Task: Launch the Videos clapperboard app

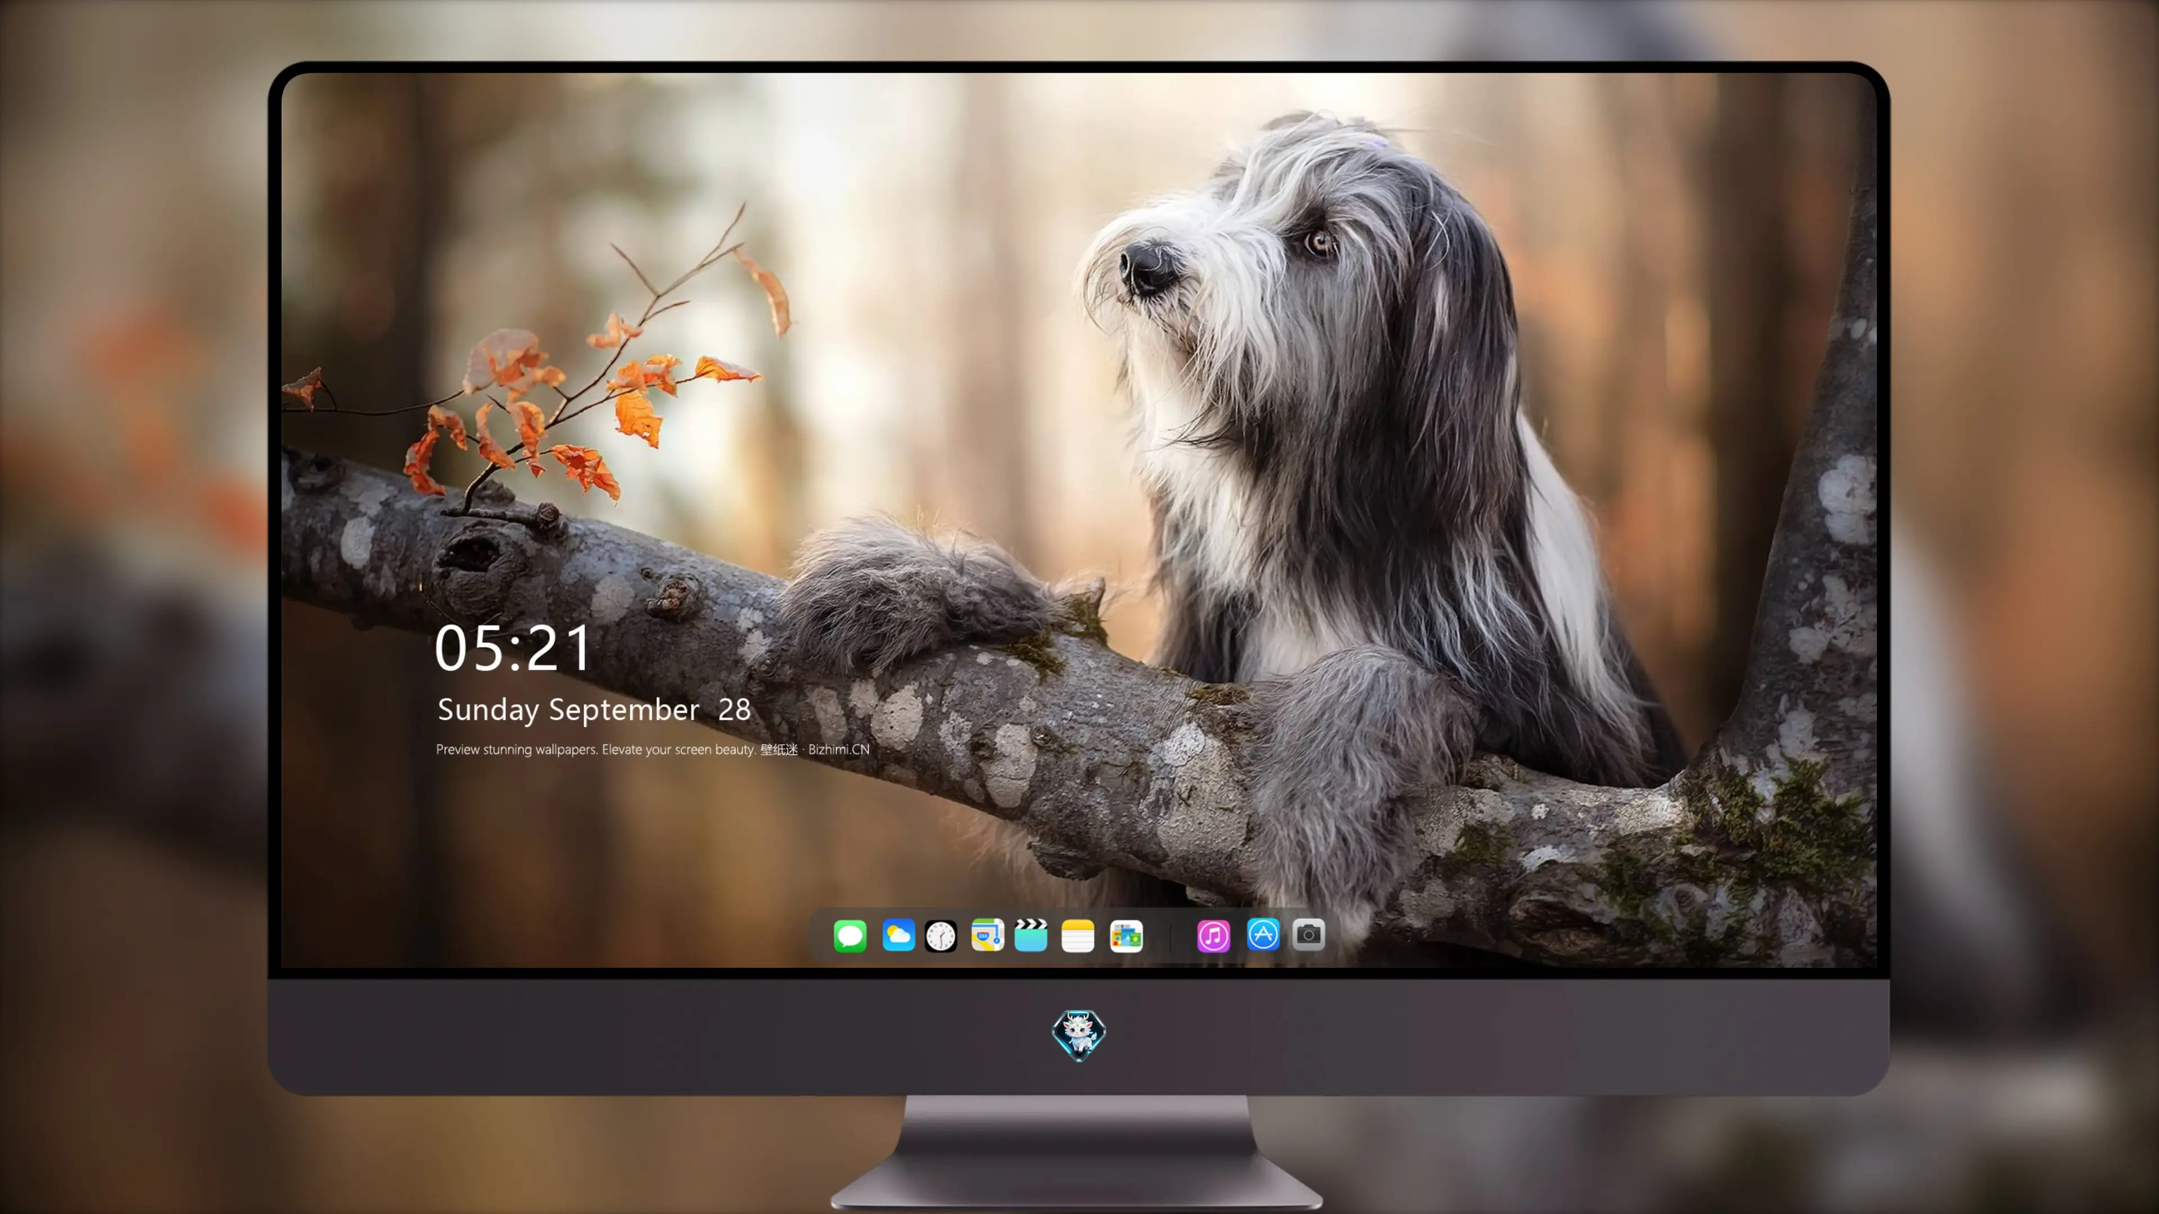Action: click(1031, 935)
